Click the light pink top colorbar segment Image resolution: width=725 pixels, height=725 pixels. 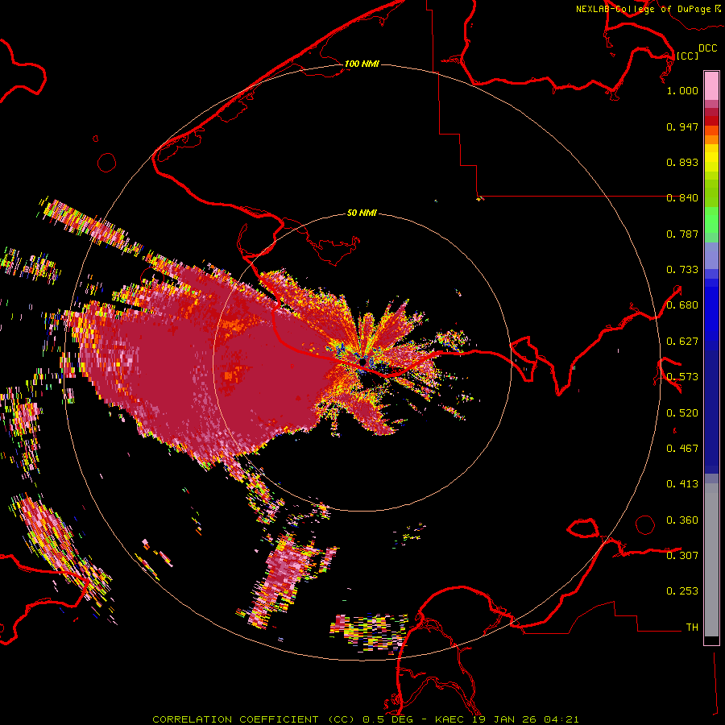coord(711,85)
